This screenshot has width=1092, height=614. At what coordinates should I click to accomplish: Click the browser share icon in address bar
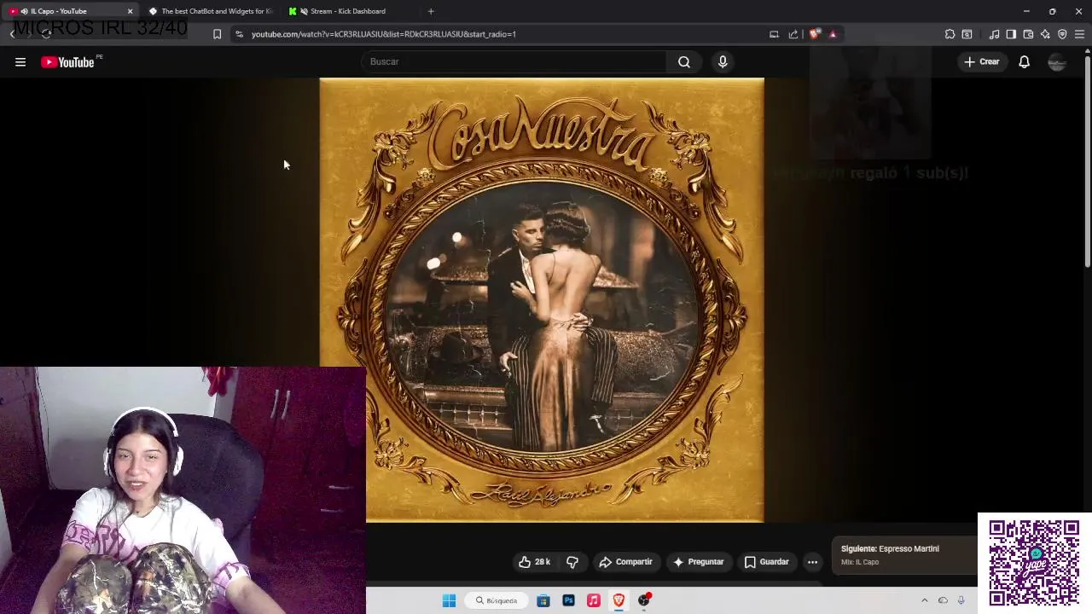(x=793, y=34)
